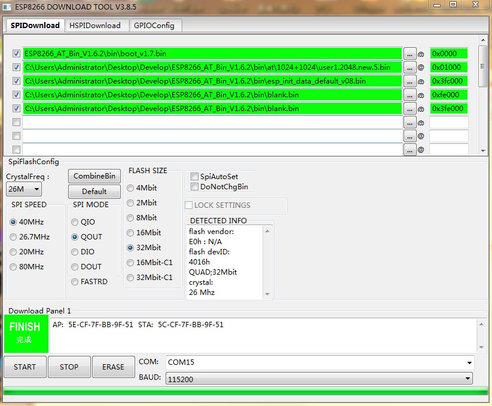The image size is (492, 406).
Task: Click the START button
Action: (x=25, y=367)
